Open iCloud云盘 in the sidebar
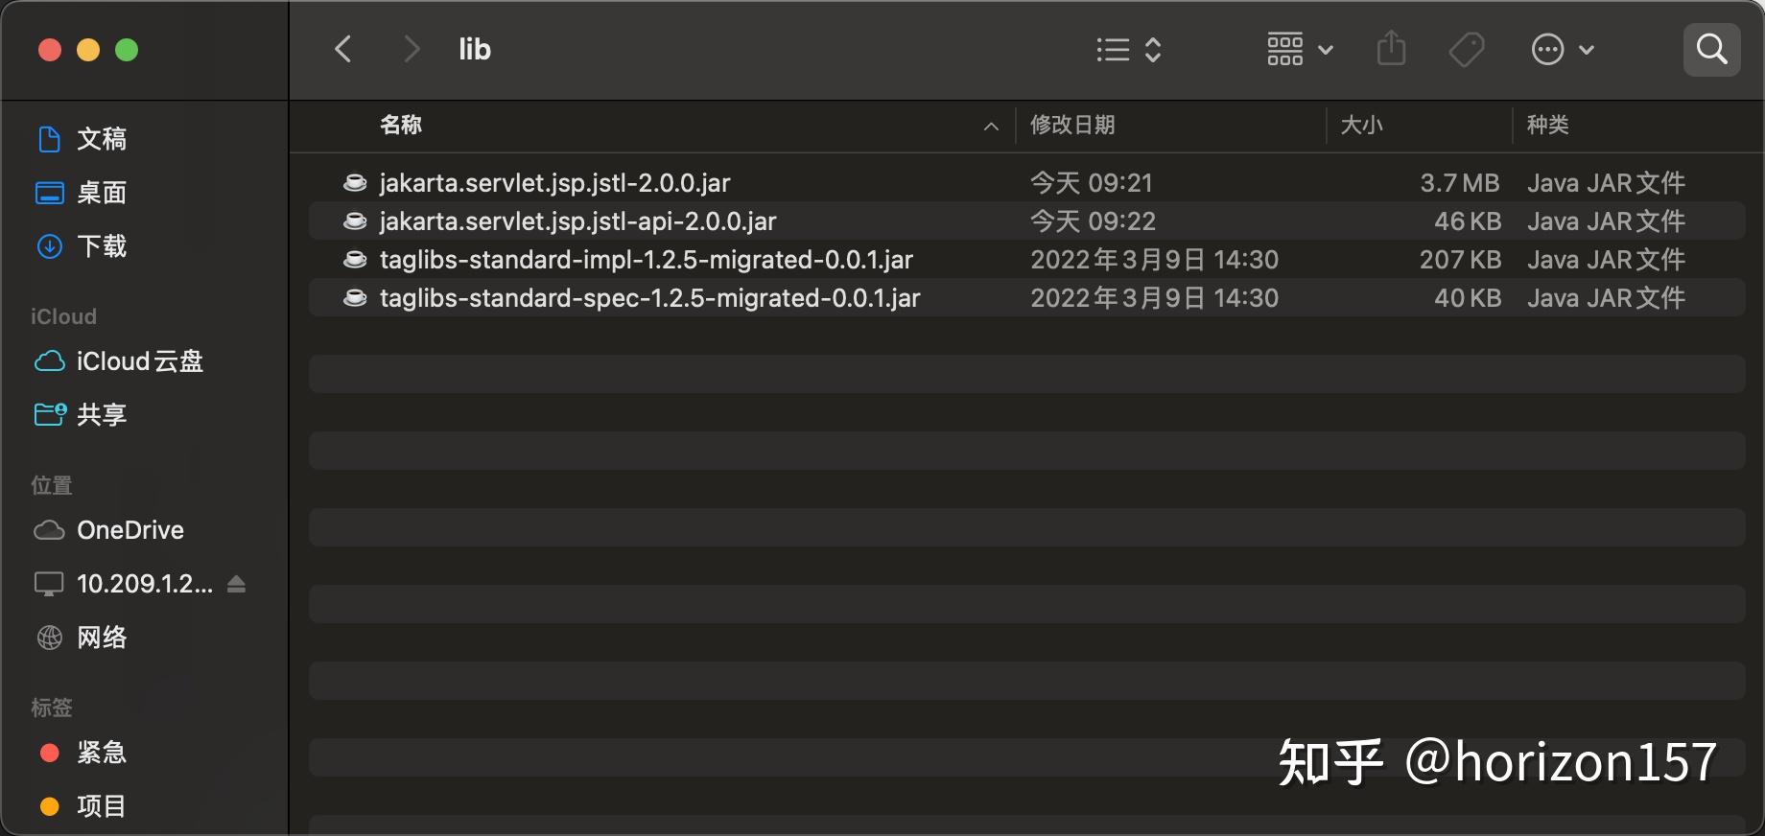This screenshot has height=836, width=1765. tap(139, 361)
